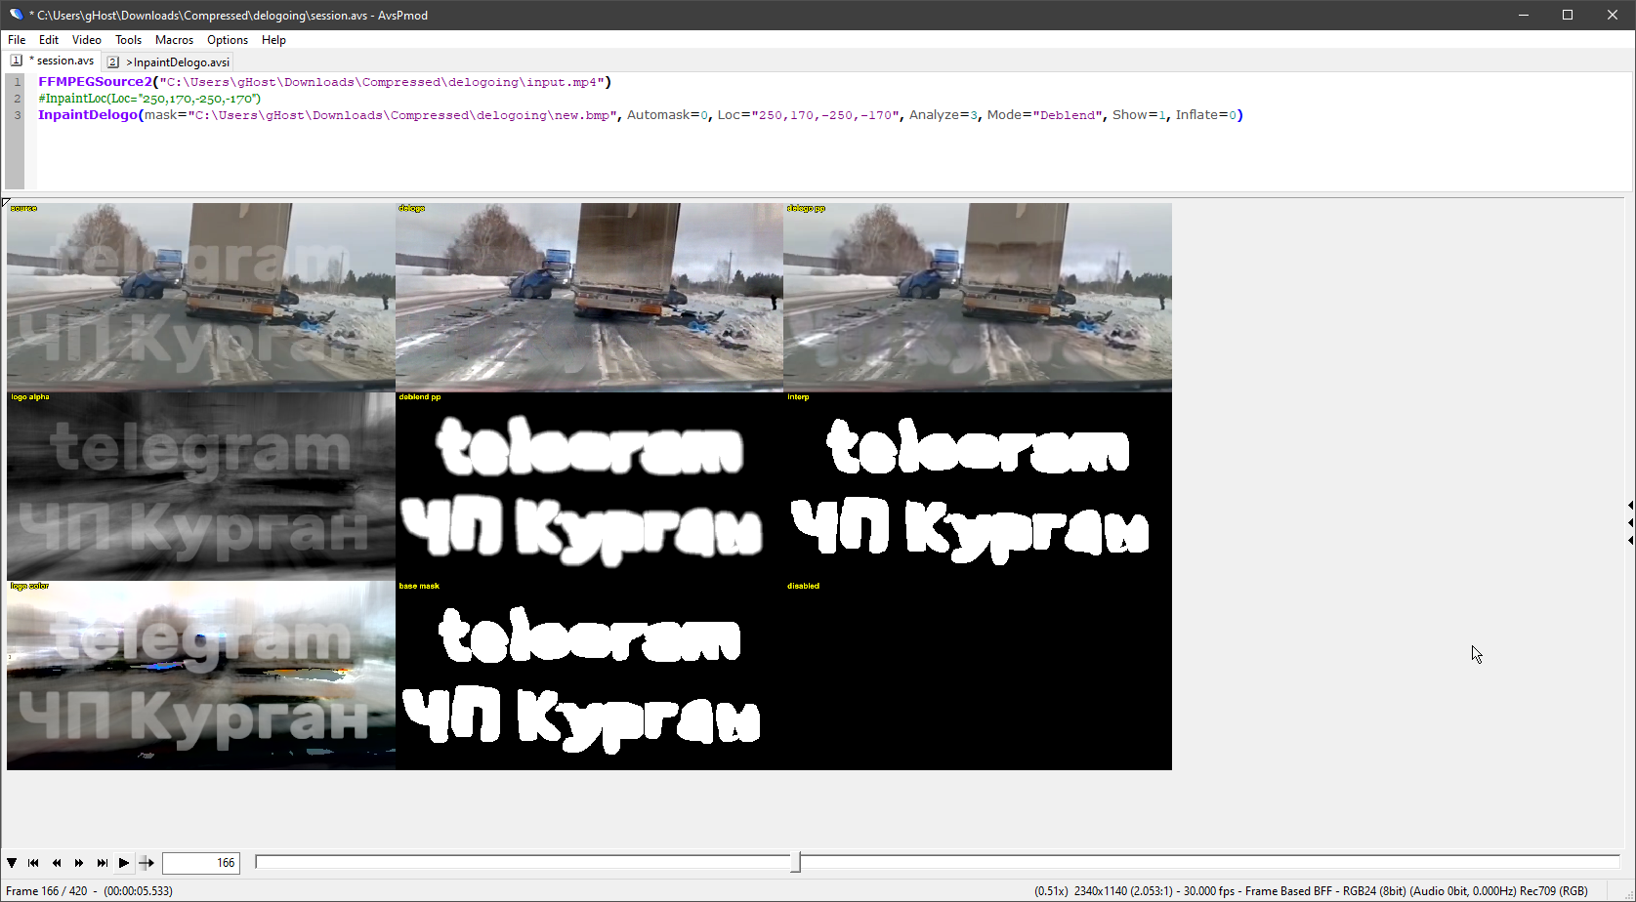Click the AvsPmod app icon in the title bar
Image resolution: width=1636 pixels, height=902 pixels.
[x=16, y=15]
